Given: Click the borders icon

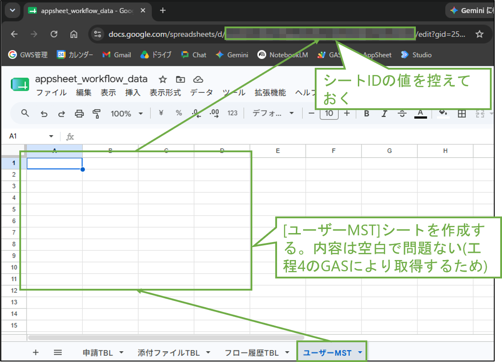Looking at the screenshot, I should tap(462, 113).
